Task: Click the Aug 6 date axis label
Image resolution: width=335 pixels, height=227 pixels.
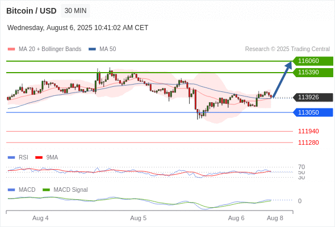Action: click(x=236, y=218)
